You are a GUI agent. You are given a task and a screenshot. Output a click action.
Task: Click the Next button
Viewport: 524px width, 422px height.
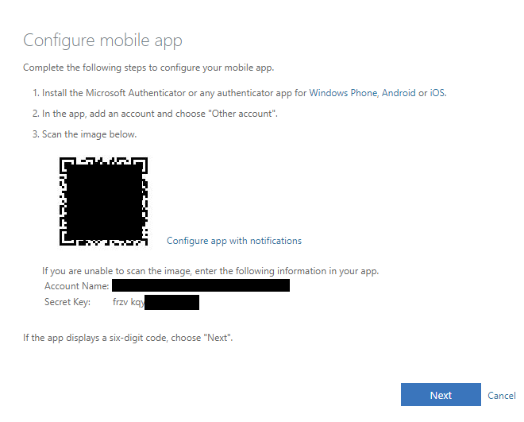coord(441,394)
